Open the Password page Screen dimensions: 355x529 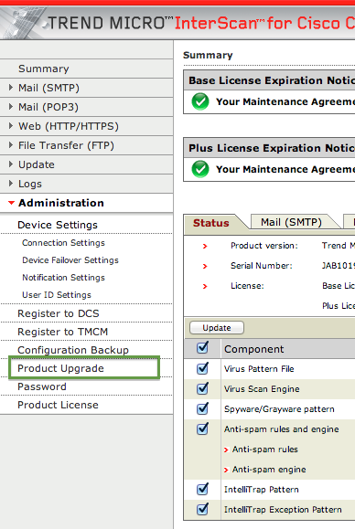[x=42, y=387]
